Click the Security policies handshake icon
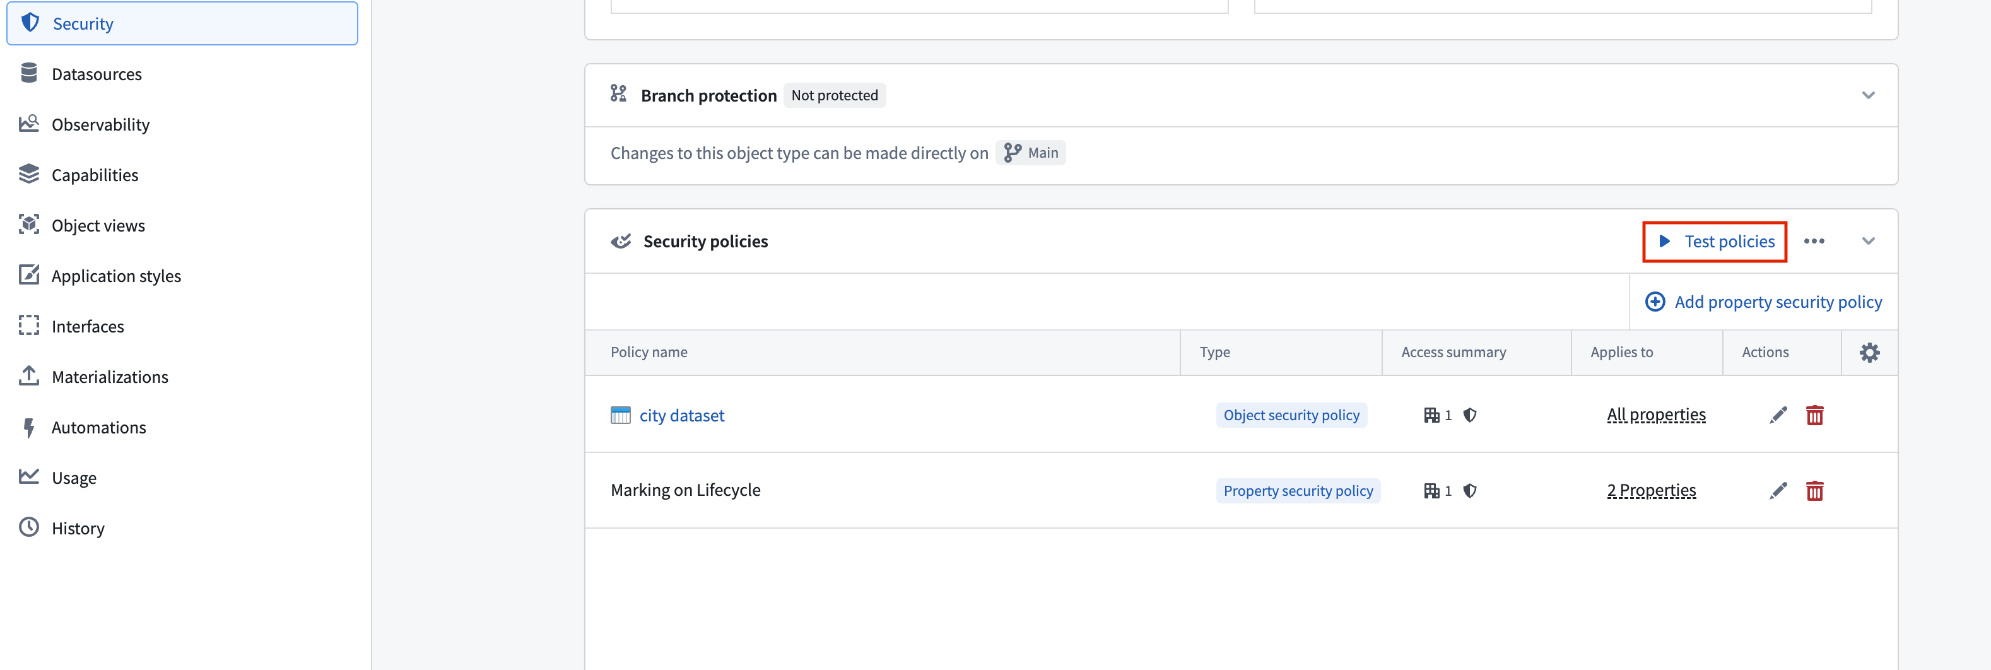This screenshot has height=670, width=1991. coord(621,241)
